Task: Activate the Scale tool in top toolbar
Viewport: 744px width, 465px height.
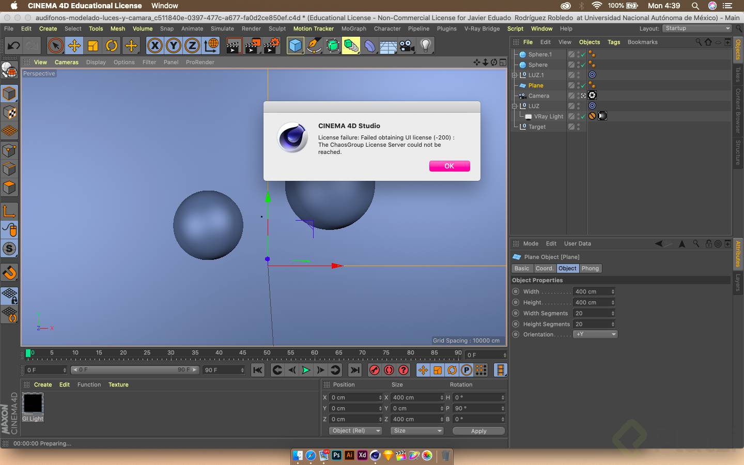Action: pyautogui.click(x=93, y=46)
